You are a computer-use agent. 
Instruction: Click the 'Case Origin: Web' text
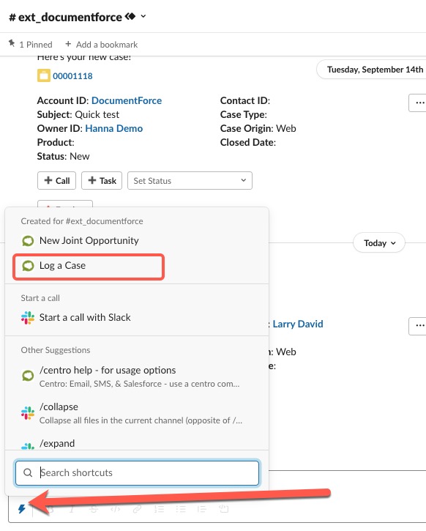pyautogui.click(x=258, y=128)
